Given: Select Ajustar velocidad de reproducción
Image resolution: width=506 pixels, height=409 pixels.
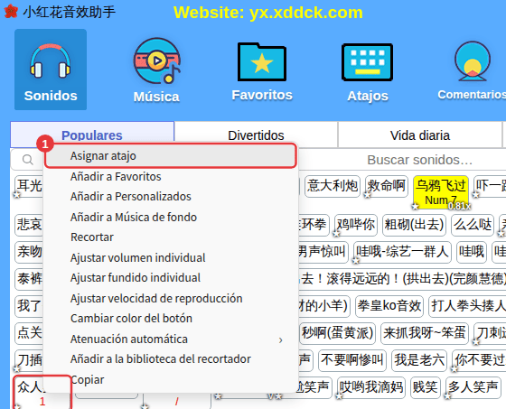Looking at the screenshot, I should click(171, 298).
